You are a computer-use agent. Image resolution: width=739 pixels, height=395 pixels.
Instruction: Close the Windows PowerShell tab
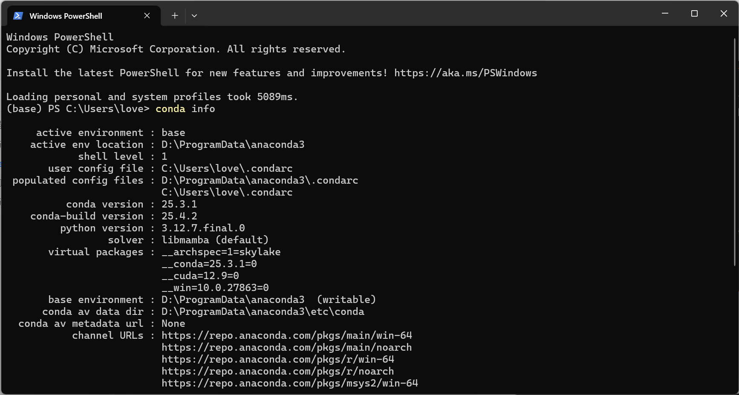147,15
